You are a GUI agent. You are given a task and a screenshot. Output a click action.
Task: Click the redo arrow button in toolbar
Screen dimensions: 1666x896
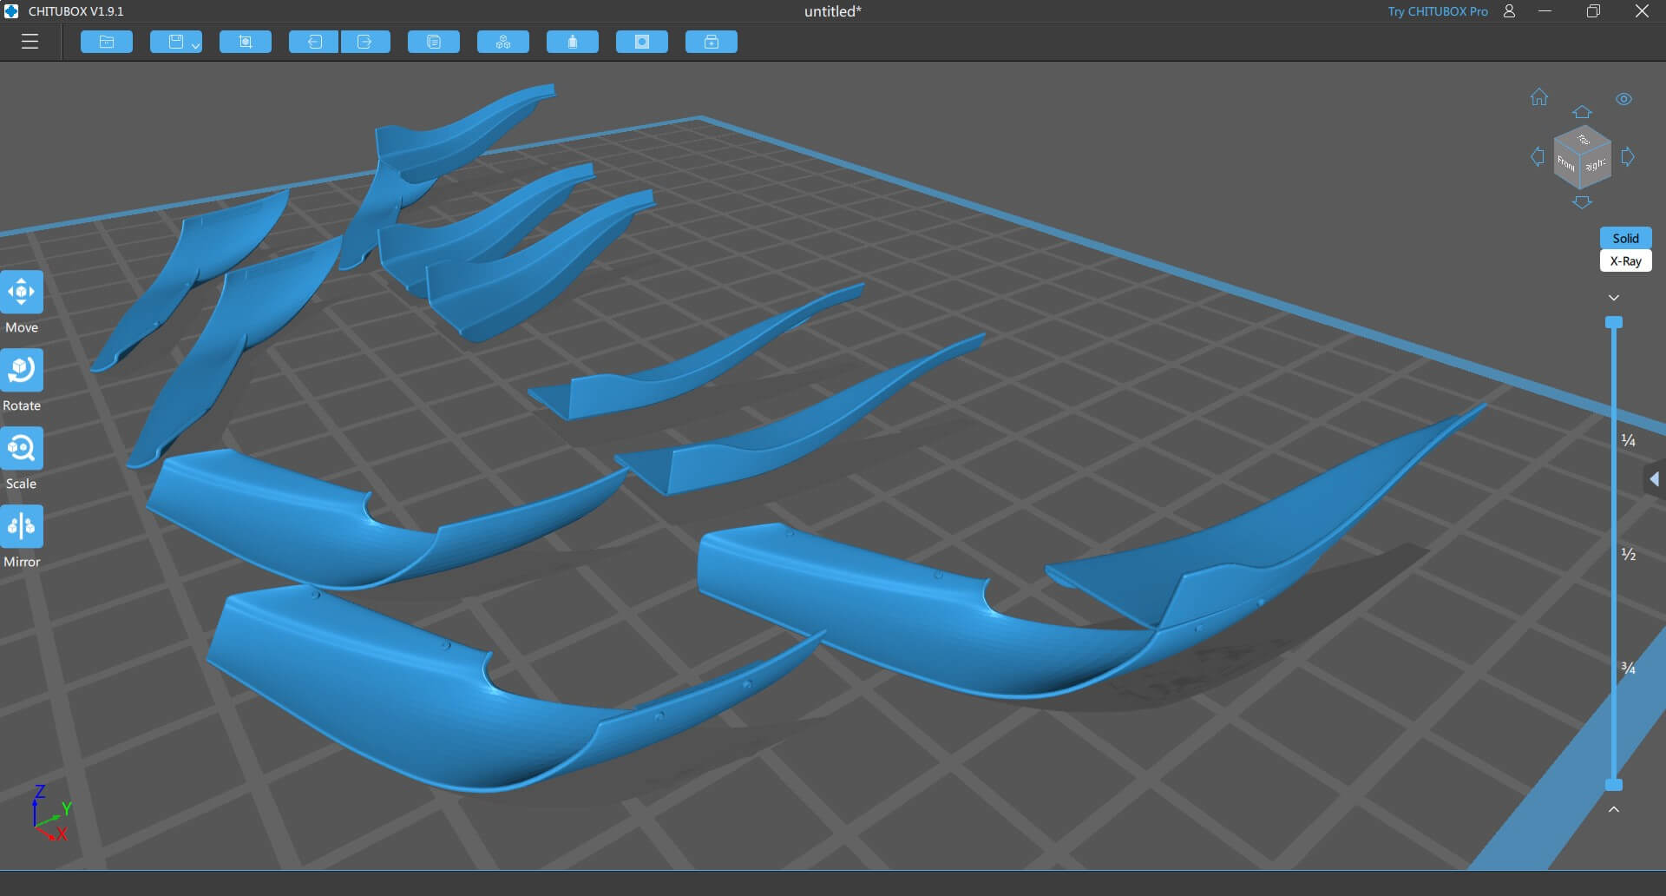coord(365,42)
